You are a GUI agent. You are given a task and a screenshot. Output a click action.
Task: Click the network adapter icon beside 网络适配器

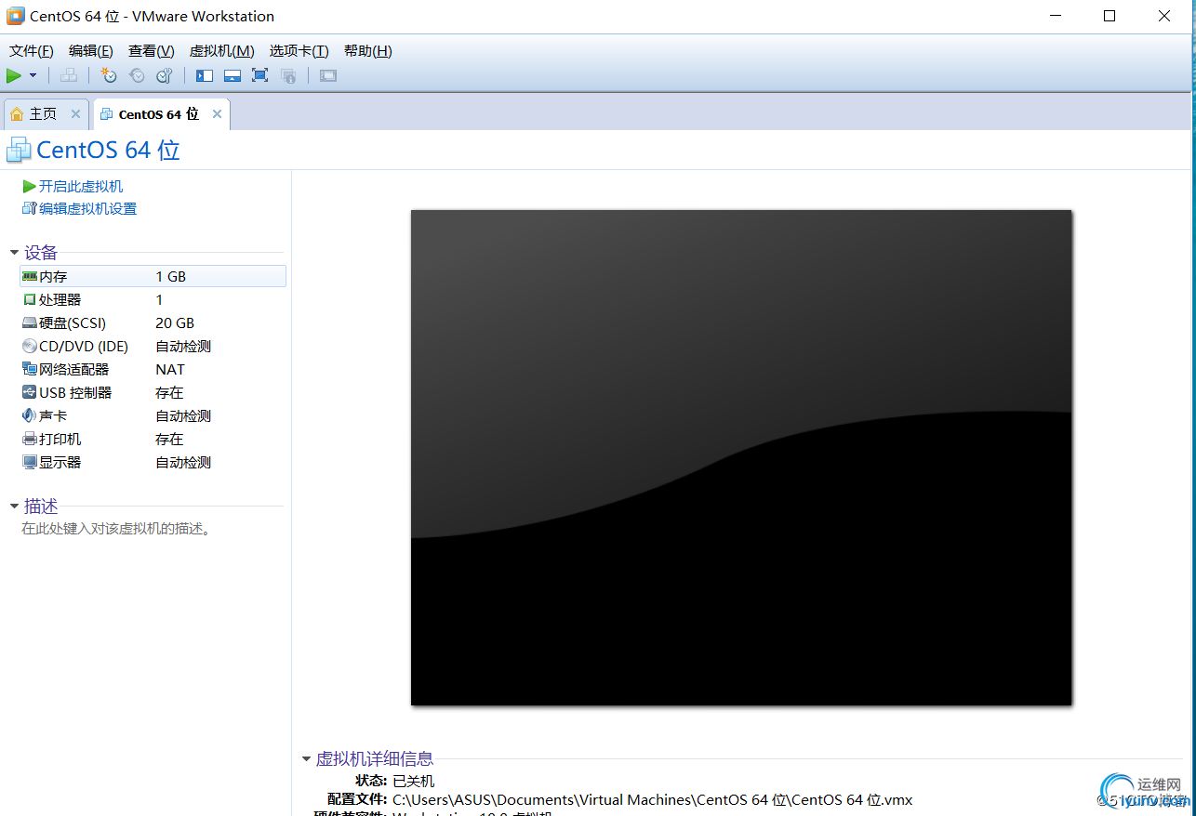tap(30, 369)
